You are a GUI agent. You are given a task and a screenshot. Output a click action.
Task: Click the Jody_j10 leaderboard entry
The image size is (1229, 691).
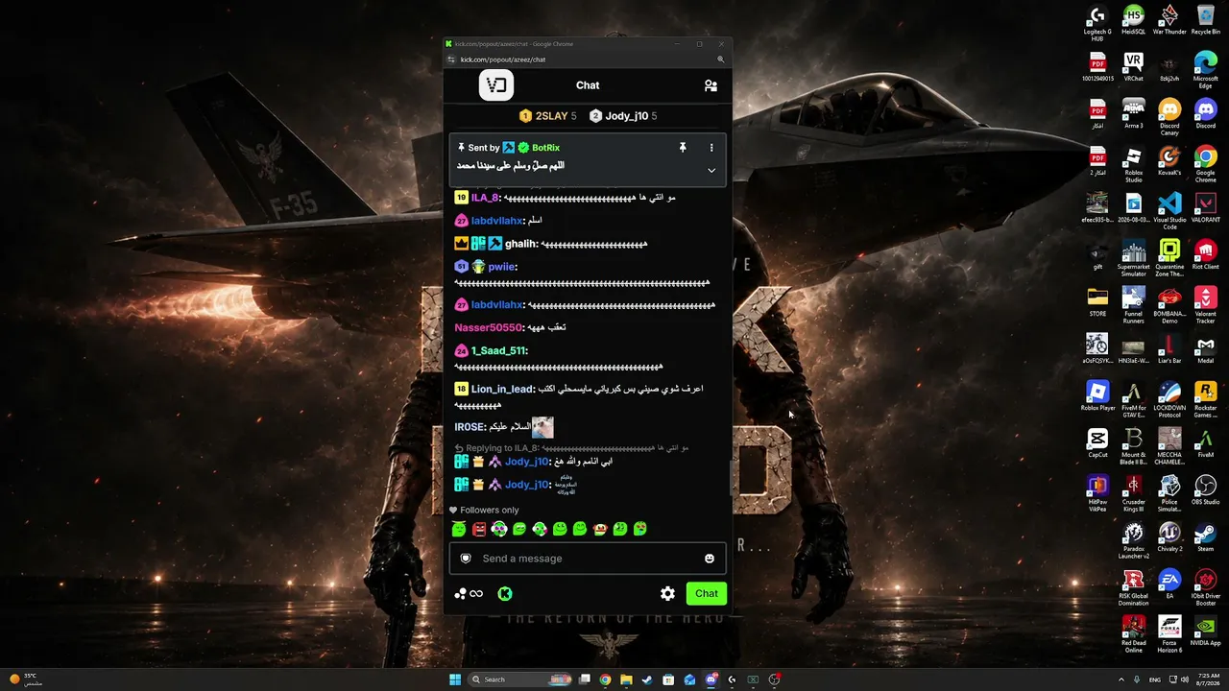click(x=623, y=116)
